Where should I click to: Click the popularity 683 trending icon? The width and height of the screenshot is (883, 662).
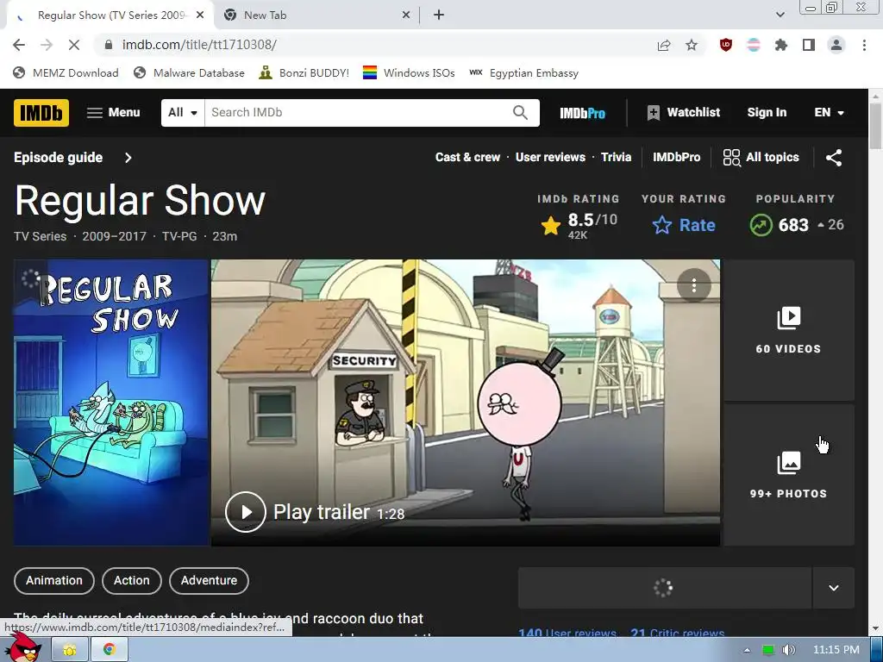click(761, 225)
